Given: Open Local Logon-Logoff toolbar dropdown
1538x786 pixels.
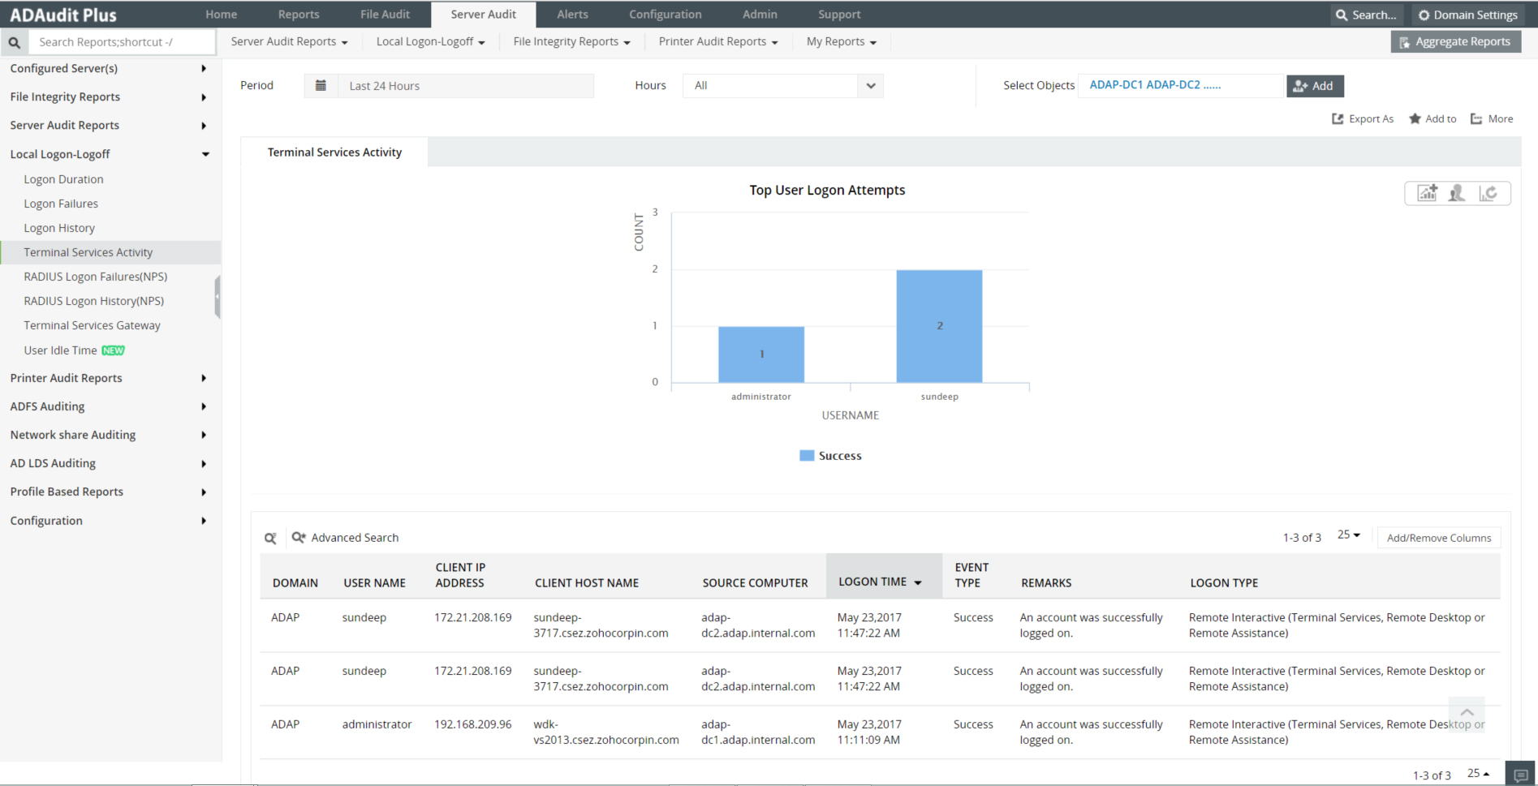Looking at the screenshot, I should click(430, 41).
